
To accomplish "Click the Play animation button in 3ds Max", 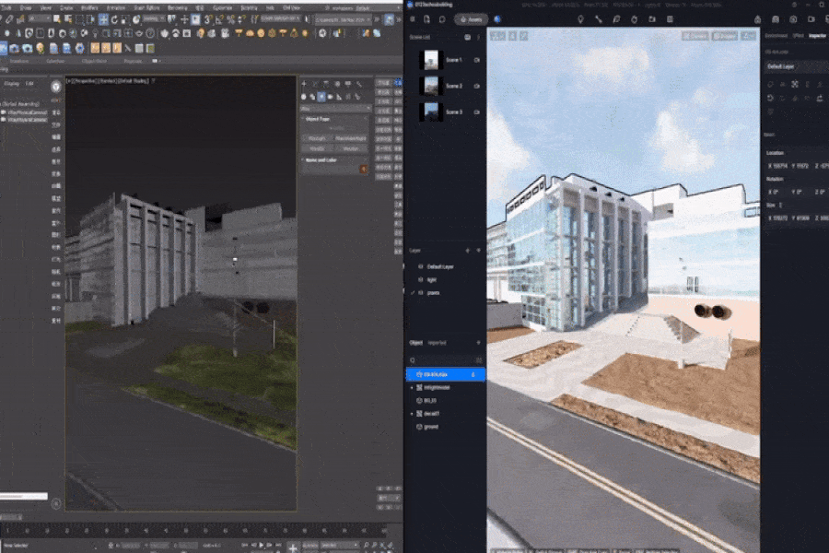I will (x=262, y=545).
